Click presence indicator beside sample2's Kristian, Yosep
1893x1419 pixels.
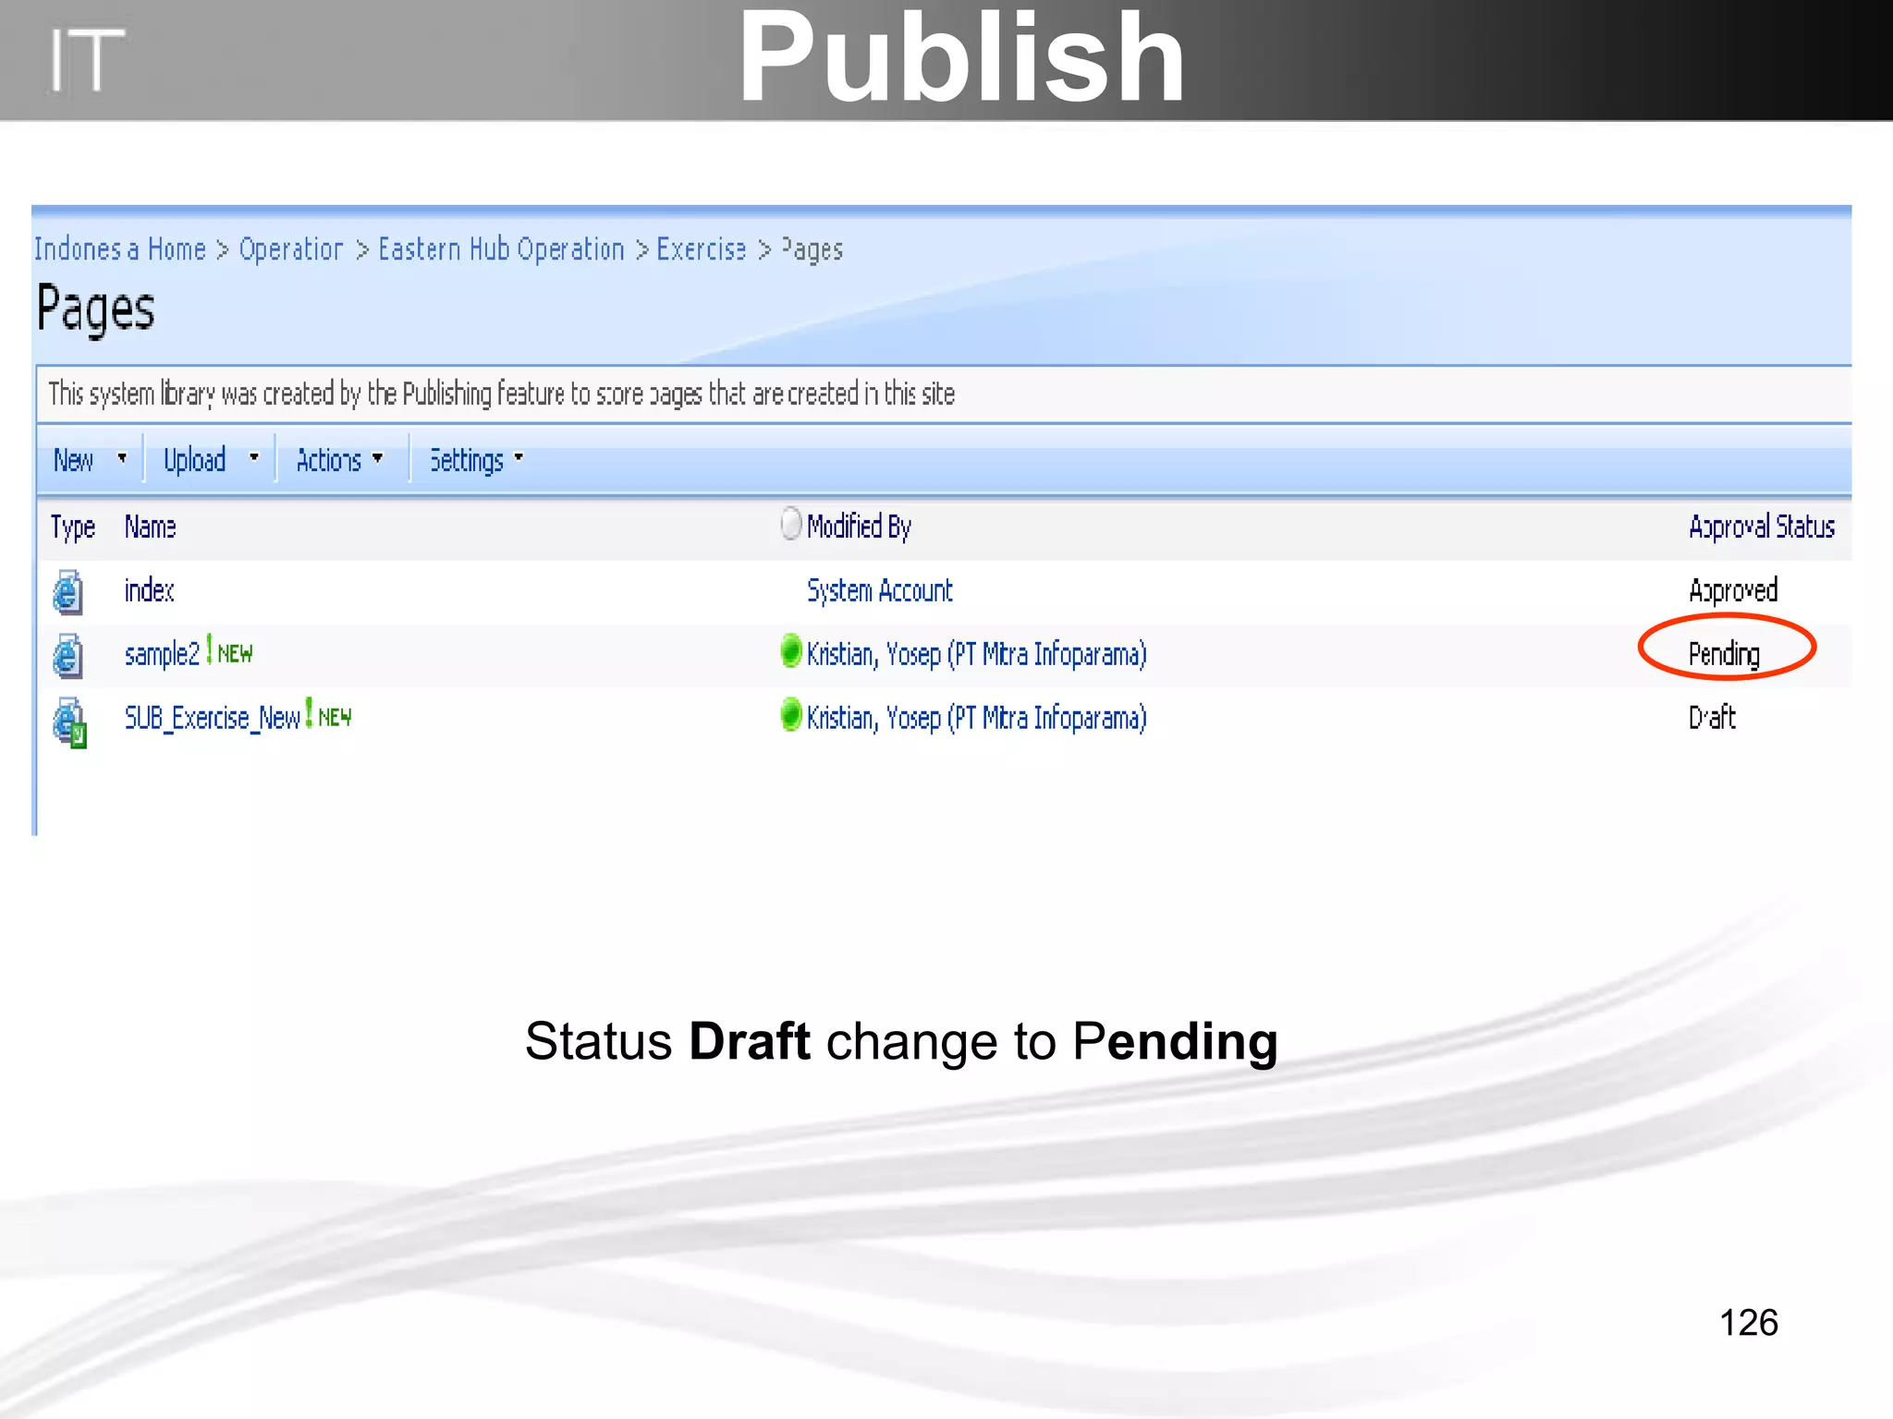click(790, 651)
